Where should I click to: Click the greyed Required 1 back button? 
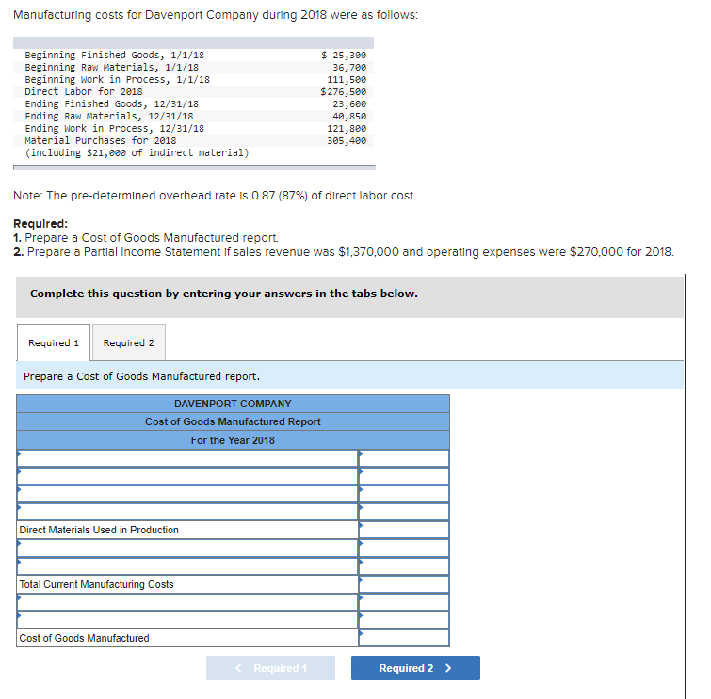[x=270, y=668]
